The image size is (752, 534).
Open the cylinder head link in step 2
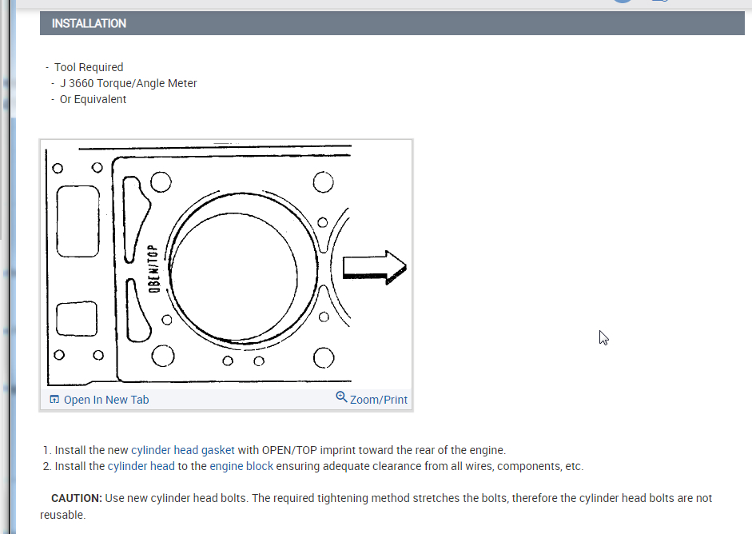(141, 466)
